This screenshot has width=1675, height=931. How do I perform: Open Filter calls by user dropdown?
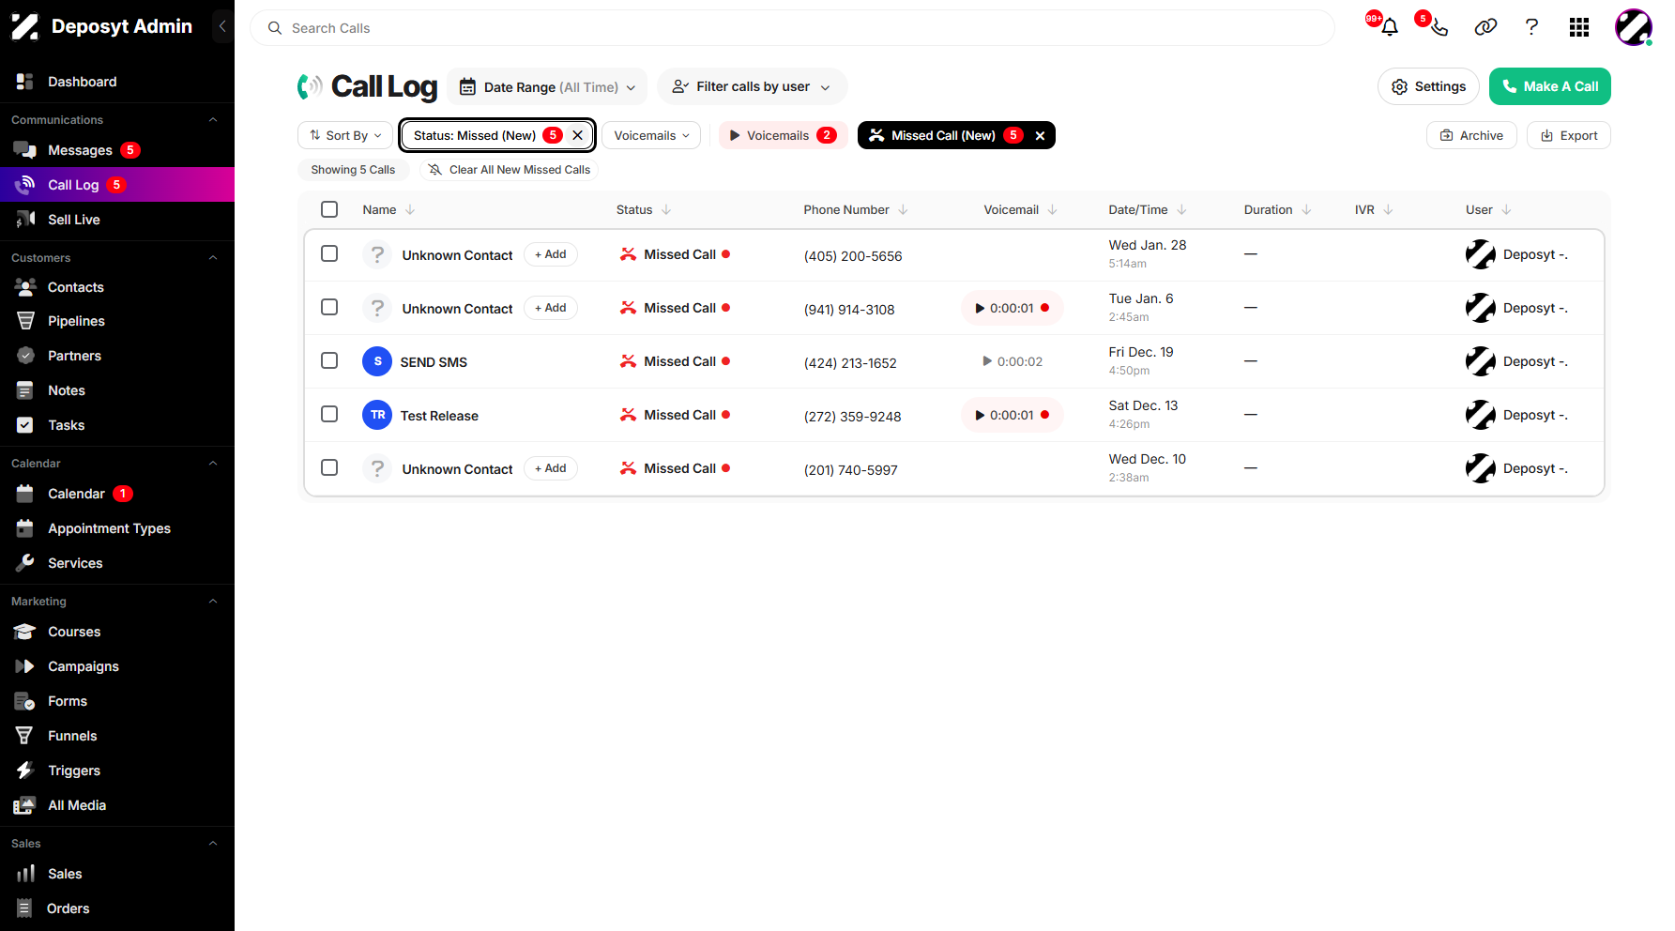752,86
